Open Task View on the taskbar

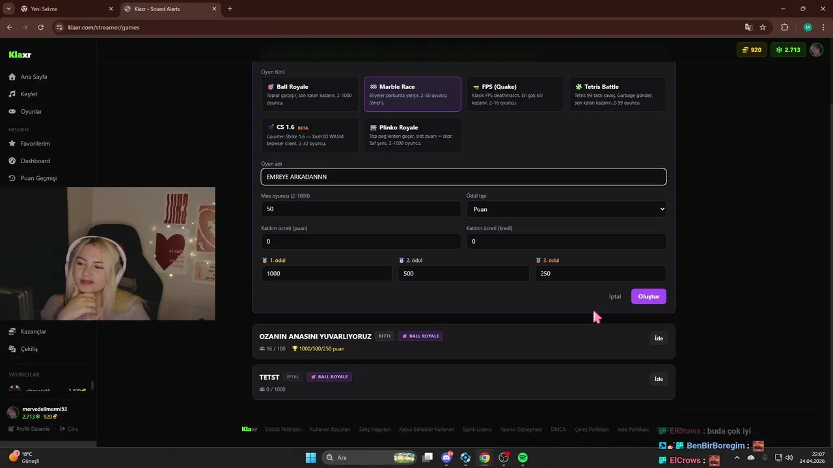click(428, 458)
